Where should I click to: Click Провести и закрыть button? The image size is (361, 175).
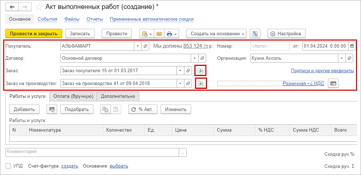[x=34, y=34]
